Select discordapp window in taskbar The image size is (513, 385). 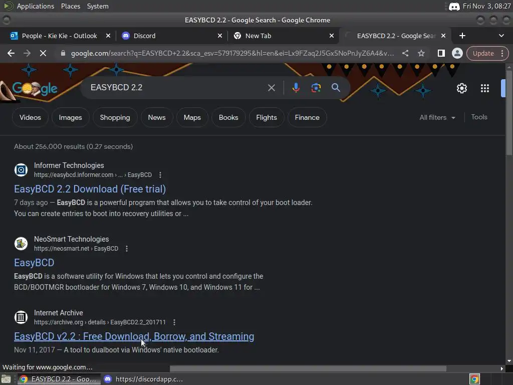(143, 379)
